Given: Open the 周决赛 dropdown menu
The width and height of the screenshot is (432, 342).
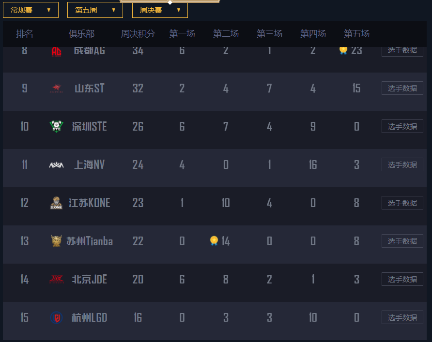Looking at the screenshot, I should coord(160,10).
